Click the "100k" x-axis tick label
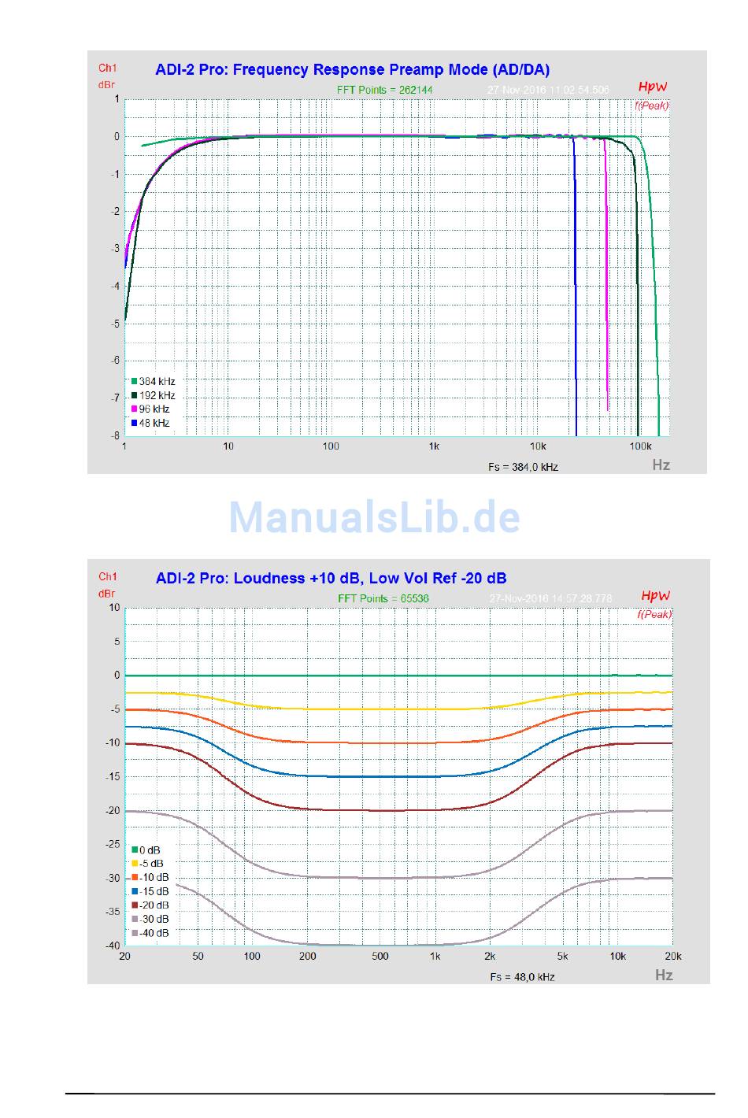Screen dimensions: 748x1118 (x=640, y=446)
